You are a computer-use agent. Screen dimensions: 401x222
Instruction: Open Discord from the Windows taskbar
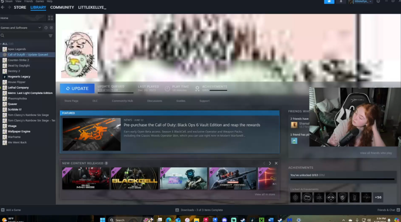(x=224, y=220)
